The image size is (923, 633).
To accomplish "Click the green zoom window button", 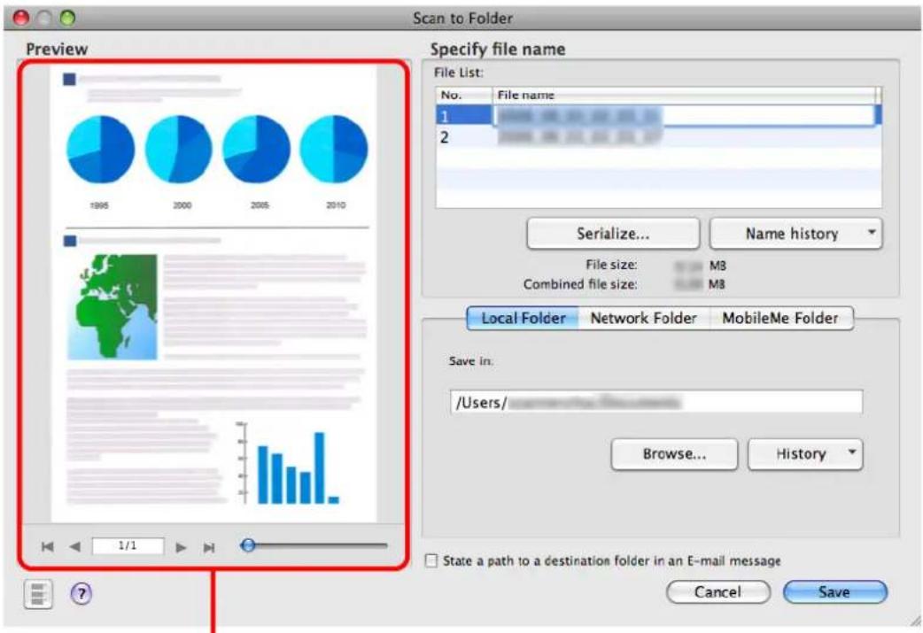I will point(67,19).
